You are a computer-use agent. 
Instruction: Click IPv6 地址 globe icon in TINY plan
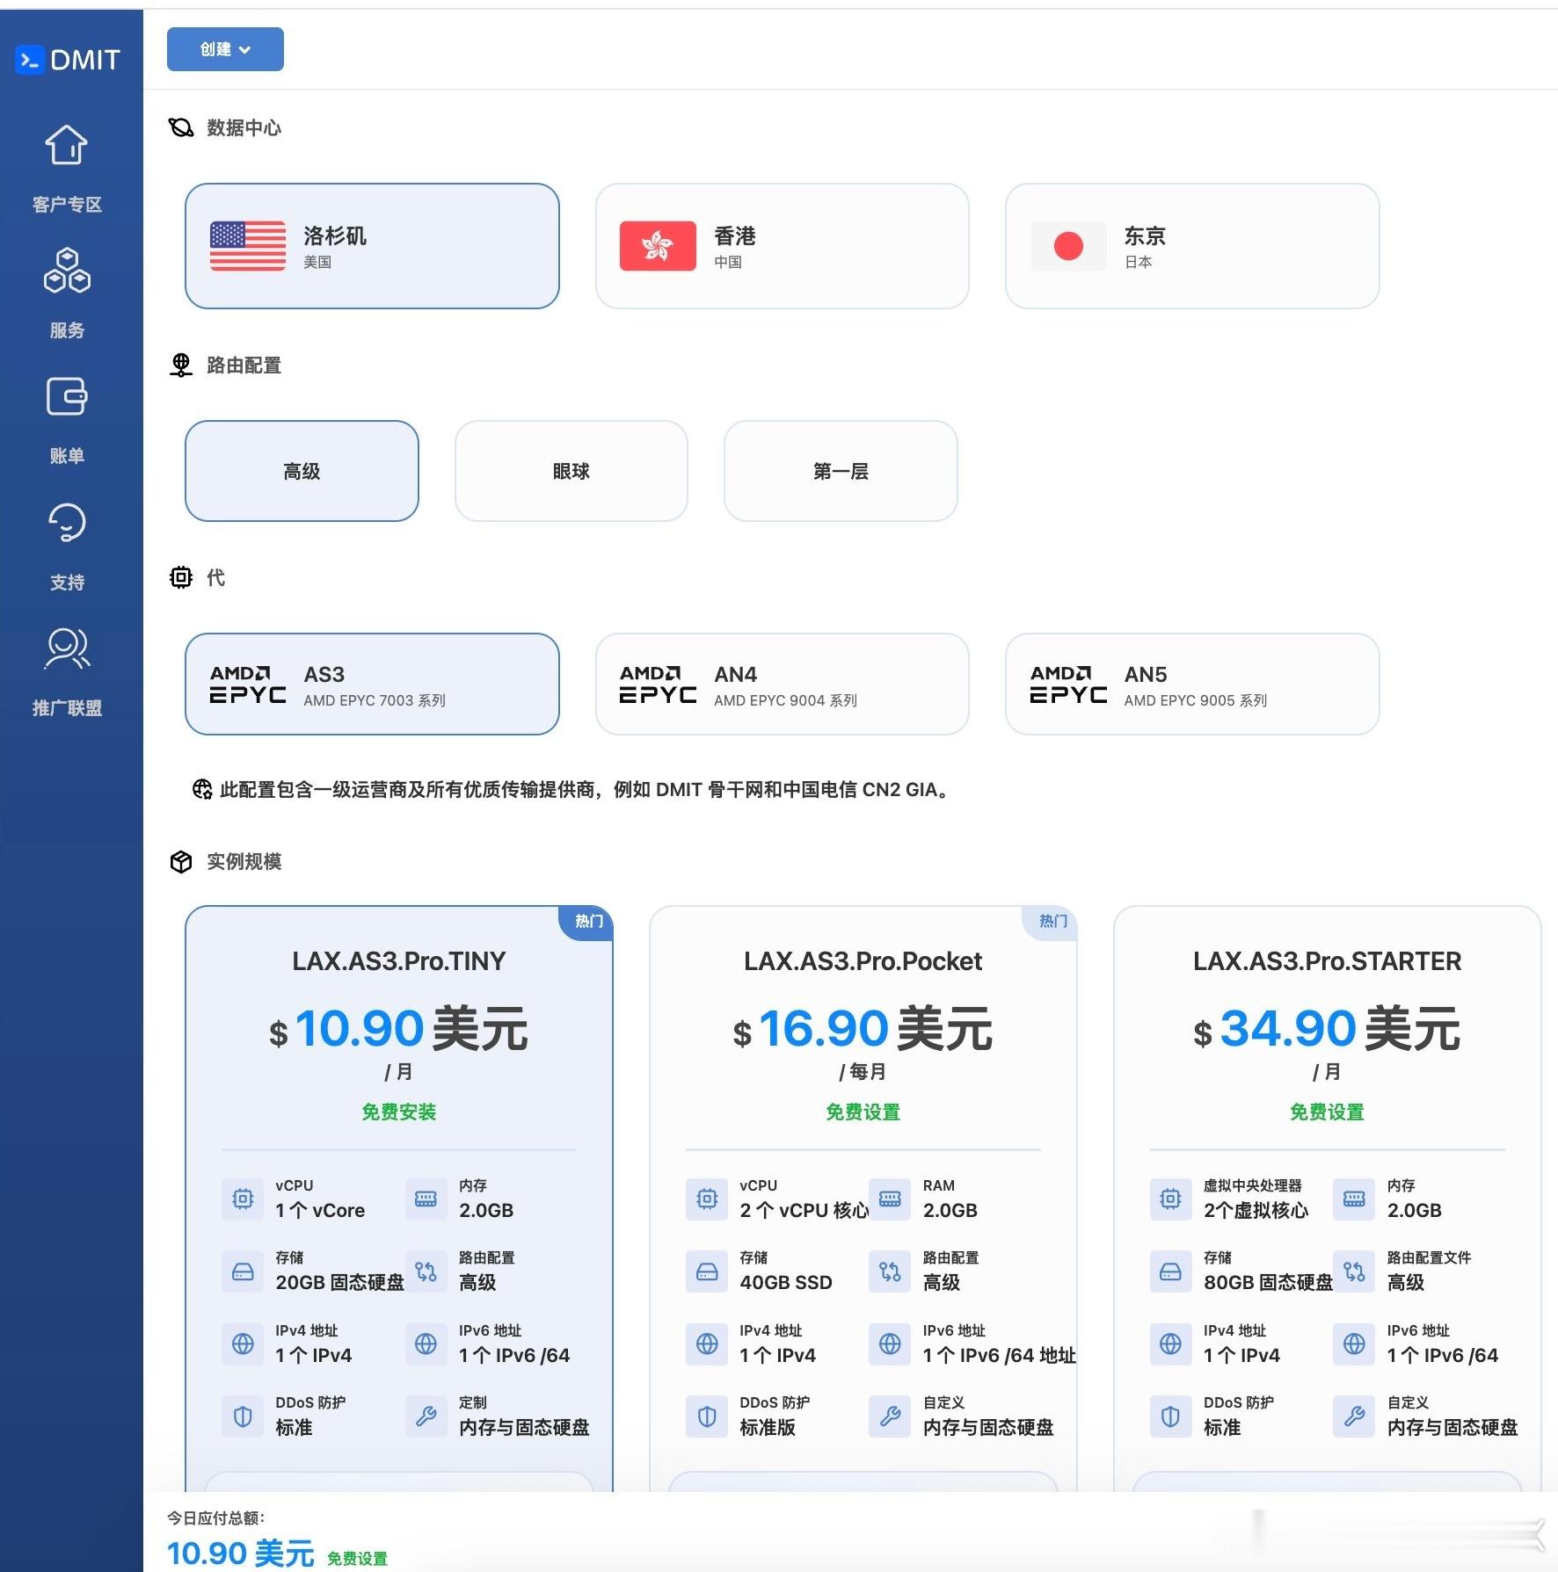pos(426,1344)
